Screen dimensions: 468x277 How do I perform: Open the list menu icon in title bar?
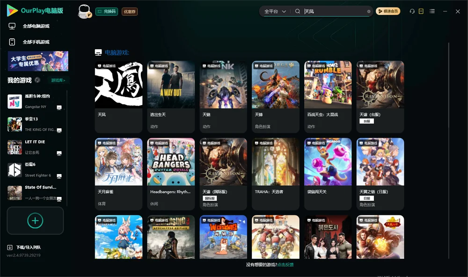tap(432, 11)
